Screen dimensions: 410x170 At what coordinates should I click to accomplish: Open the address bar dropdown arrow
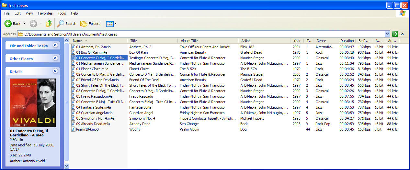(387, 34)
